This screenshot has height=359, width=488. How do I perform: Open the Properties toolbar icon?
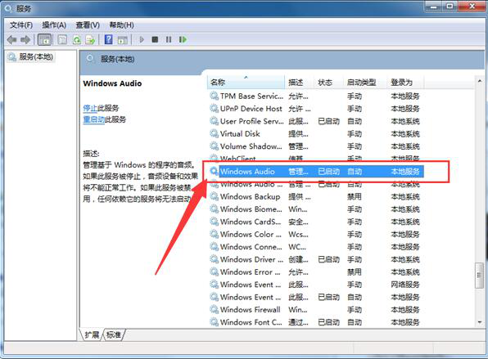[62, 39]
